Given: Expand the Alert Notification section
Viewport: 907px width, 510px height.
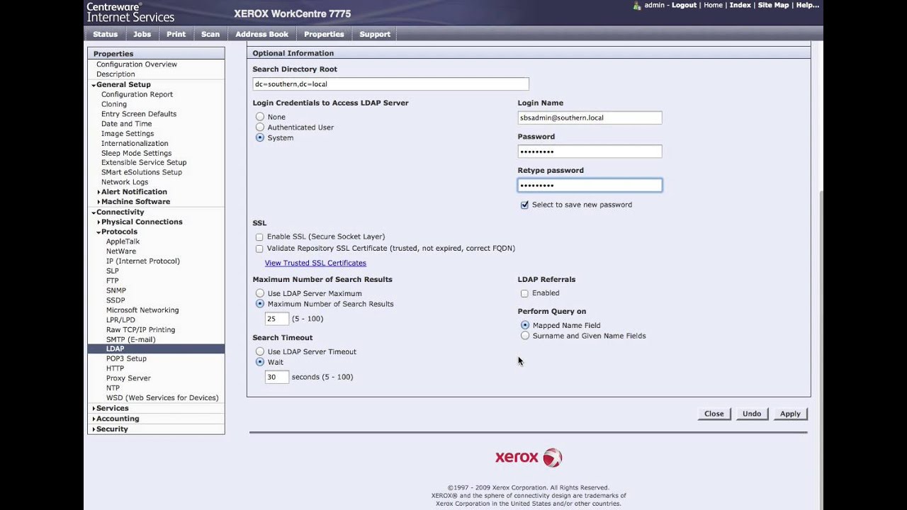Looking at the screenshot, I should [98, 192].
